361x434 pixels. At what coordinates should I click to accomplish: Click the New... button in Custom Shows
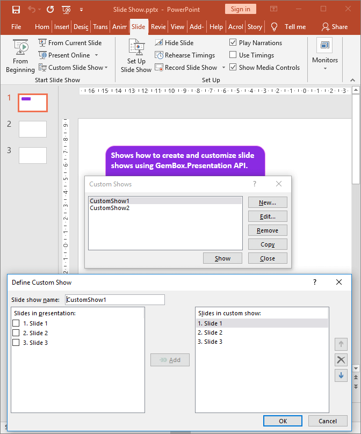click(x=267, y=202)
